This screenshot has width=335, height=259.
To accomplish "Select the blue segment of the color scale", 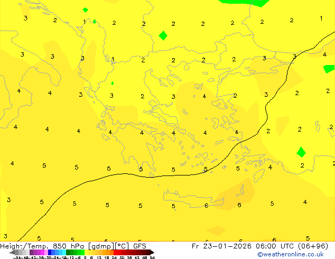I will click(x=51, y=253).
